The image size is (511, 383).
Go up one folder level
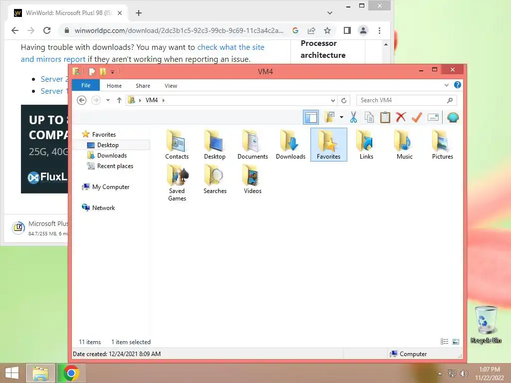[x=119, y=100]
